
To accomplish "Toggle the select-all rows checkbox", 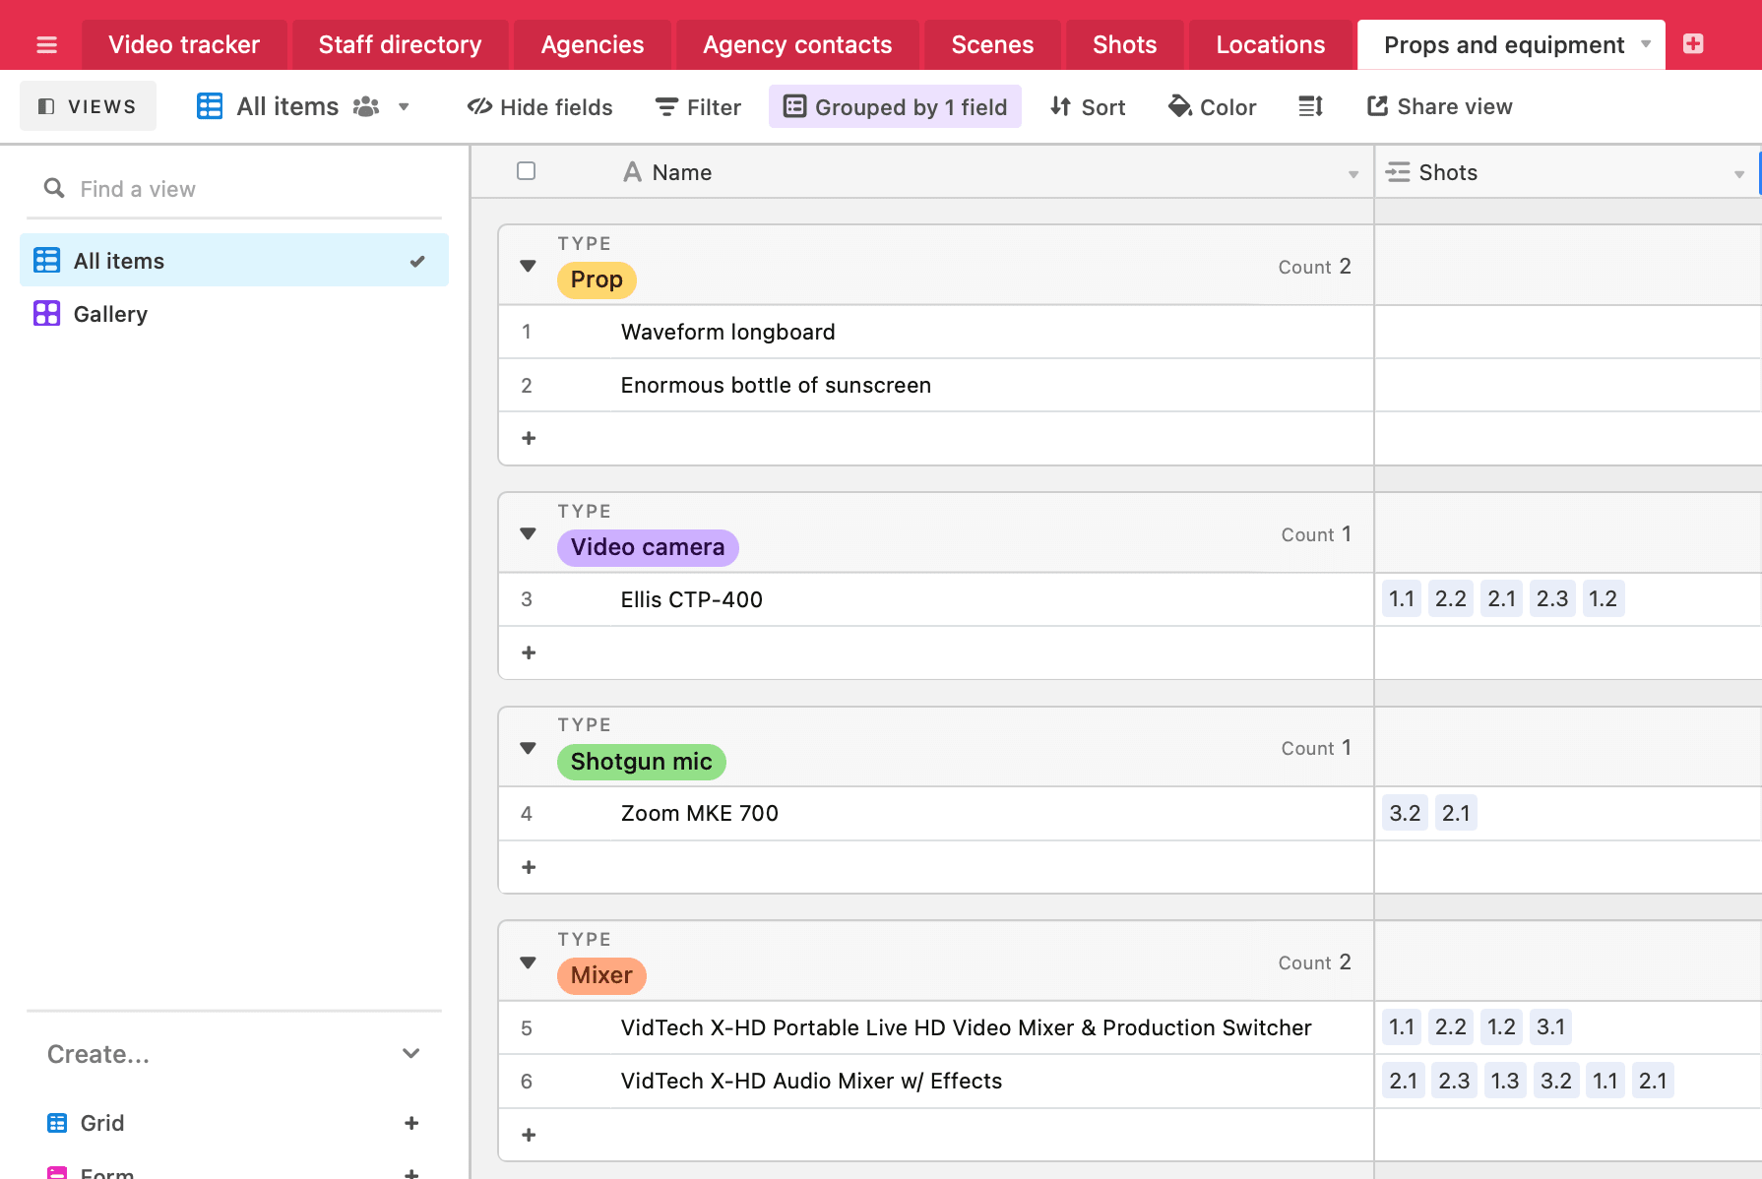I will click(x=527, y=171).
